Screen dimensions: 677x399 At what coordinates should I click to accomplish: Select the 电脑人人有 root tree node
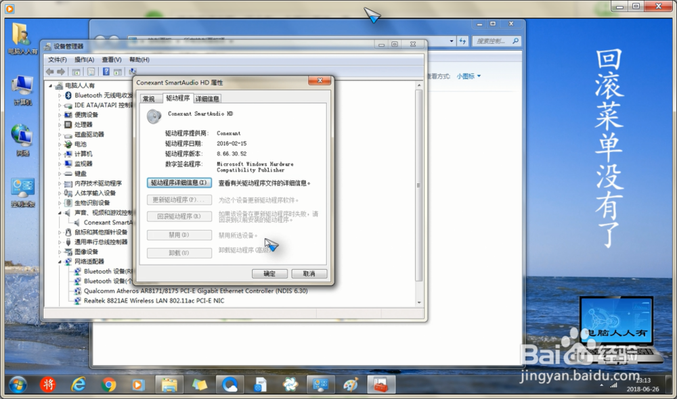[80, 85]
